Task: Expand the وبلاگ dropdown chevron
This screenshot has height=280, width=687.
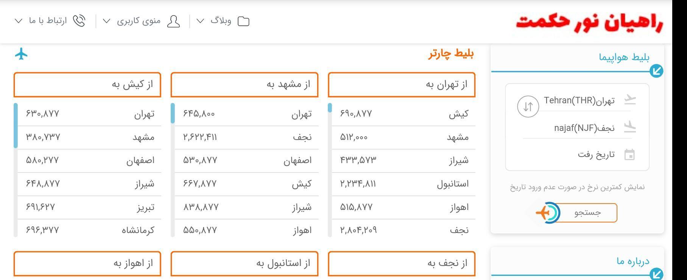Action: pos(201,21)
